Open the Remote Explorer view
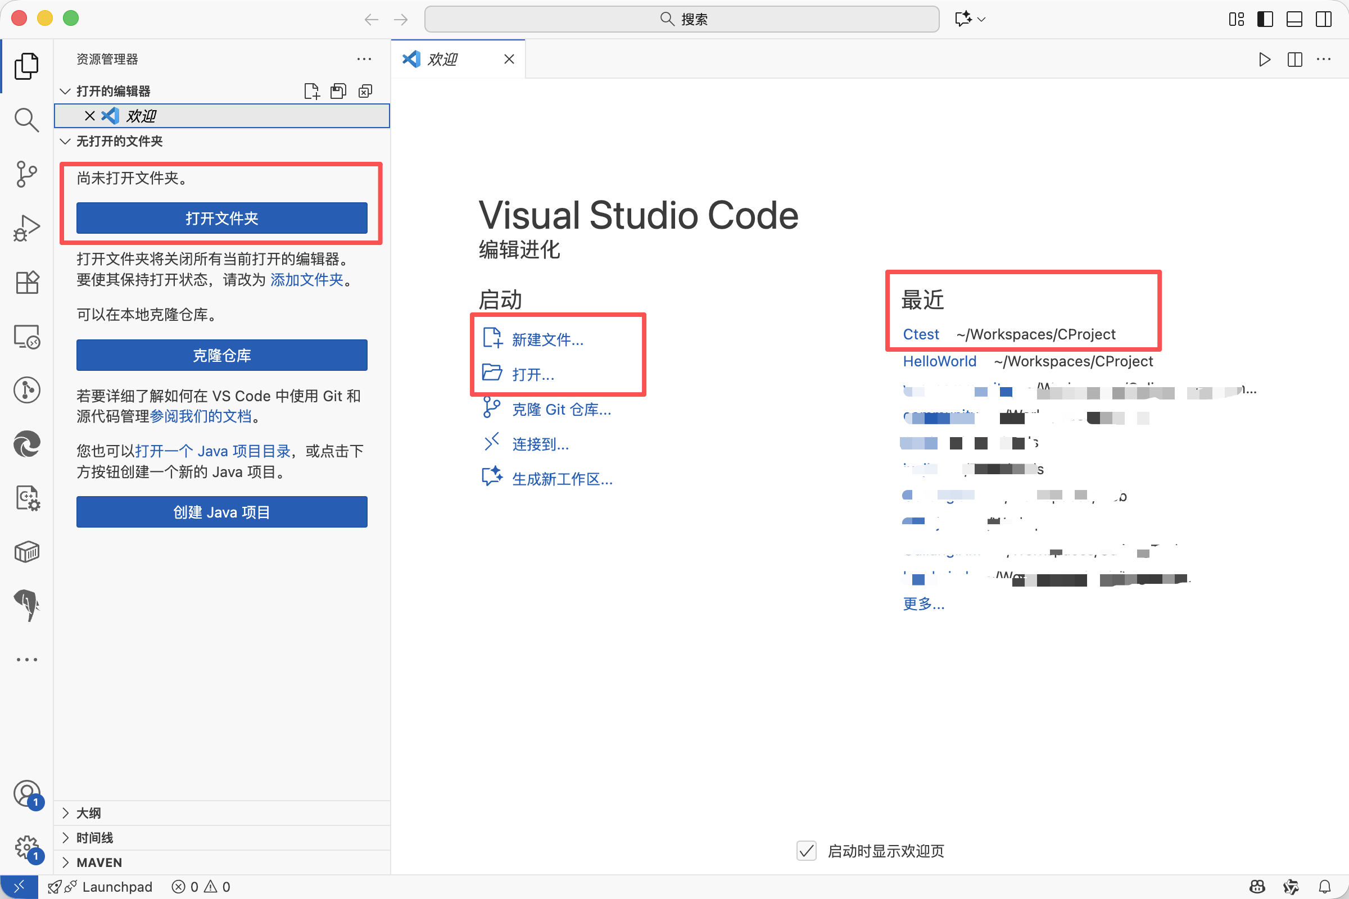 pos(26,337)
